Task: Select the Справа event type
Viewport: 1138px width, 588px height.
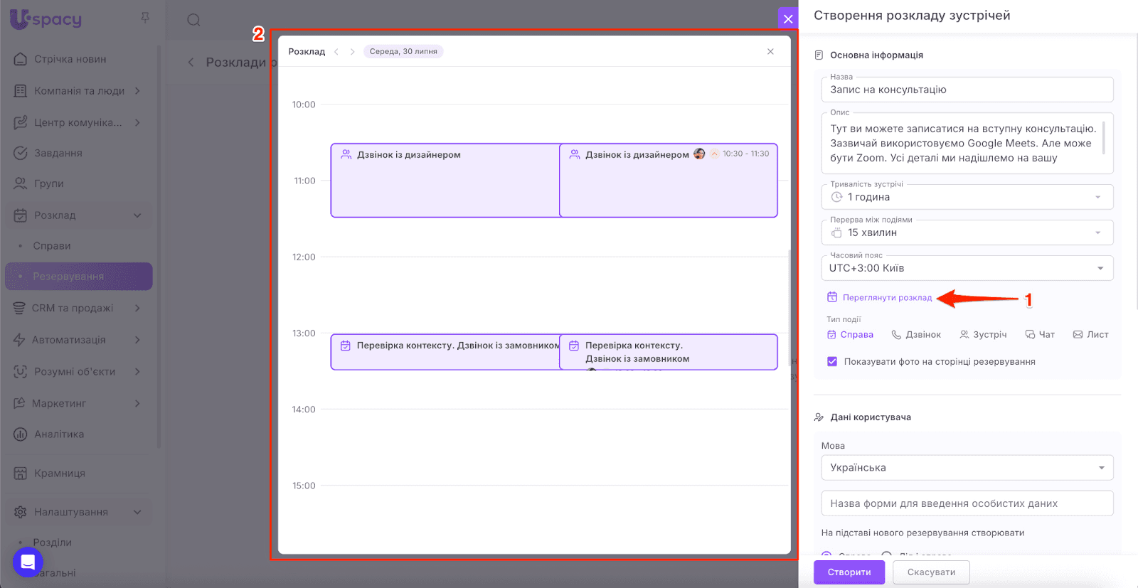Action: point(850,334)
